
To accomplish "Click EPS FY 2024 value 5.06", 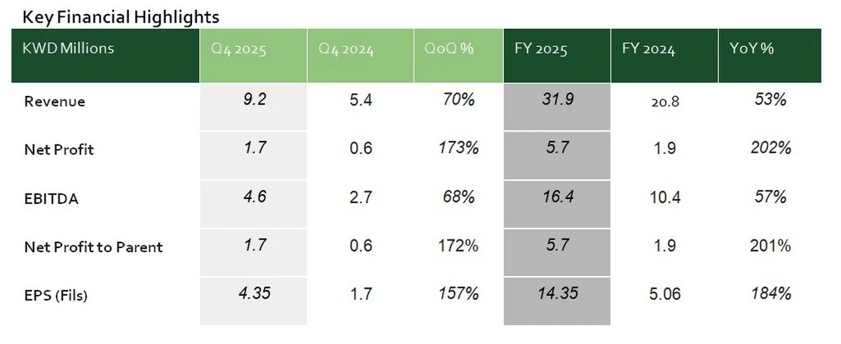I will (x=665, y=295).
